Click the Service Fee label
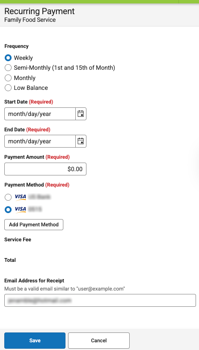This screenshot has height=350, width=199. pyautogui.click(x=18, y=240)
